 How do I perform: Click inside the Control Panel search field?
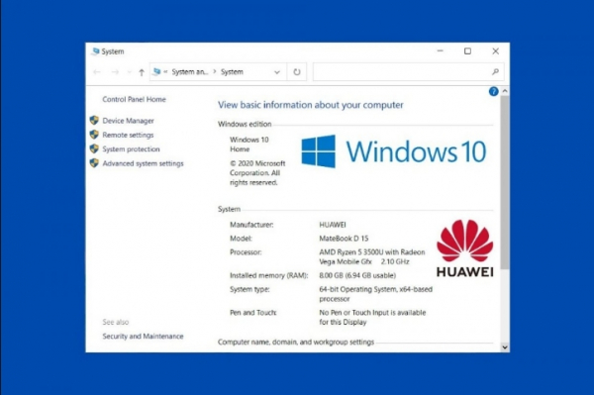click(402, 72)
